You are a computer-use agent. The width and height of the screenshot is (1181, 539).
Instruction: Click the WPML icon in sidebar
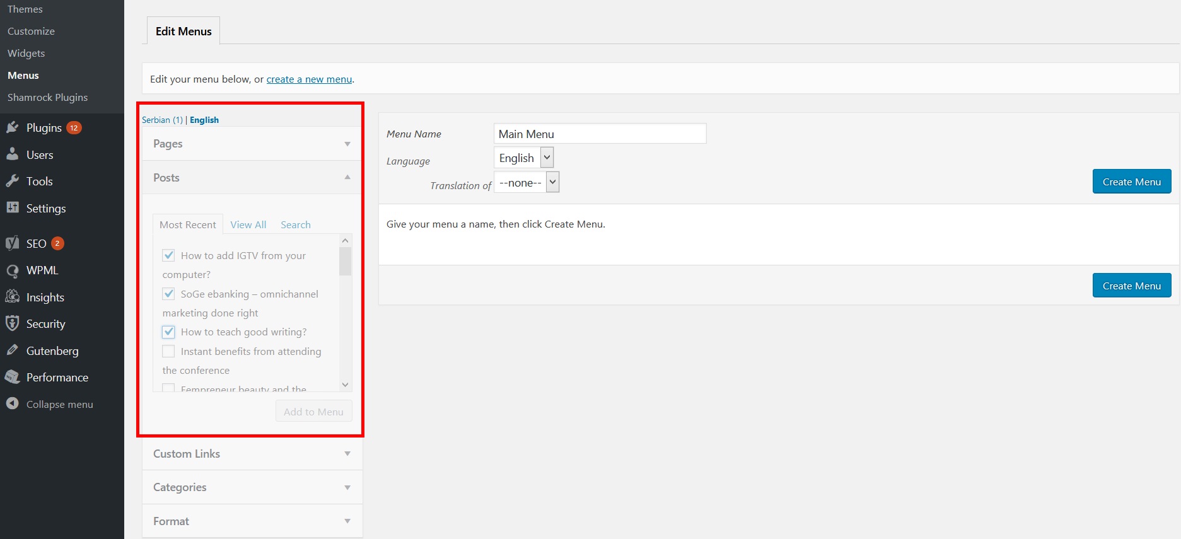click(x=12, y=270)
